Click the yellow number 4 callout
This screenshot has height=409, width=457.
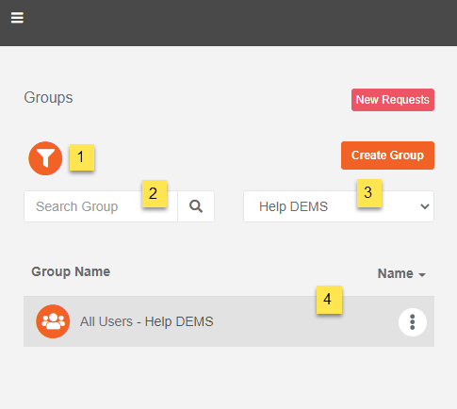[329, 300]
